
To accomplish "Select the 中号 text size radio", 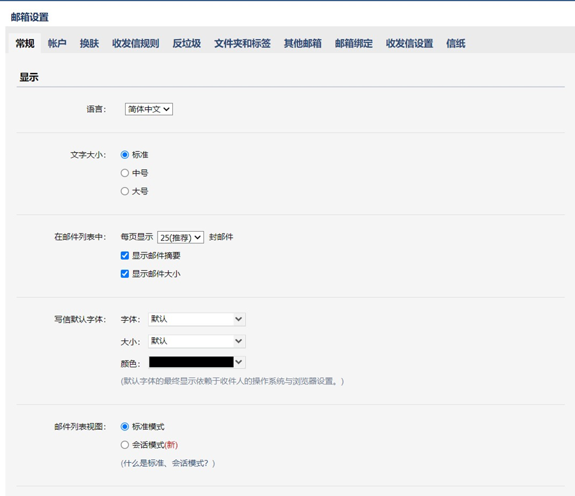I will coord(124,173).
